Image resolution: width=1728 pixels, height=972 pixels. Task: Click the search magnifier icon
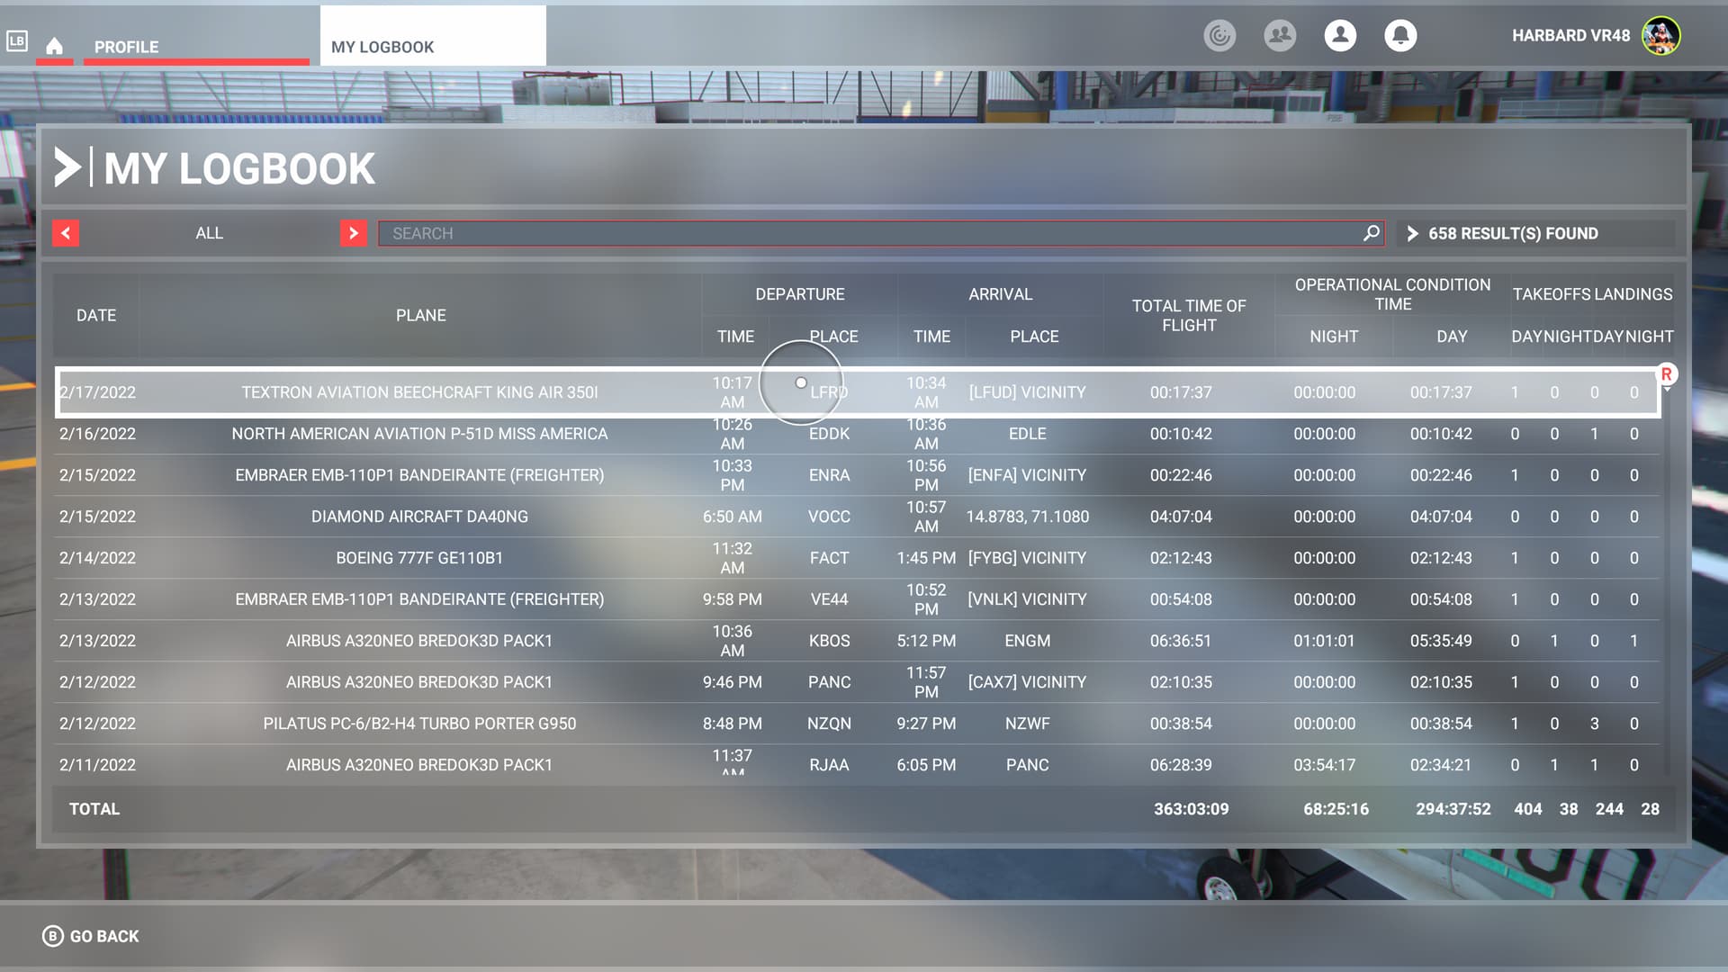pos(1371,233)
